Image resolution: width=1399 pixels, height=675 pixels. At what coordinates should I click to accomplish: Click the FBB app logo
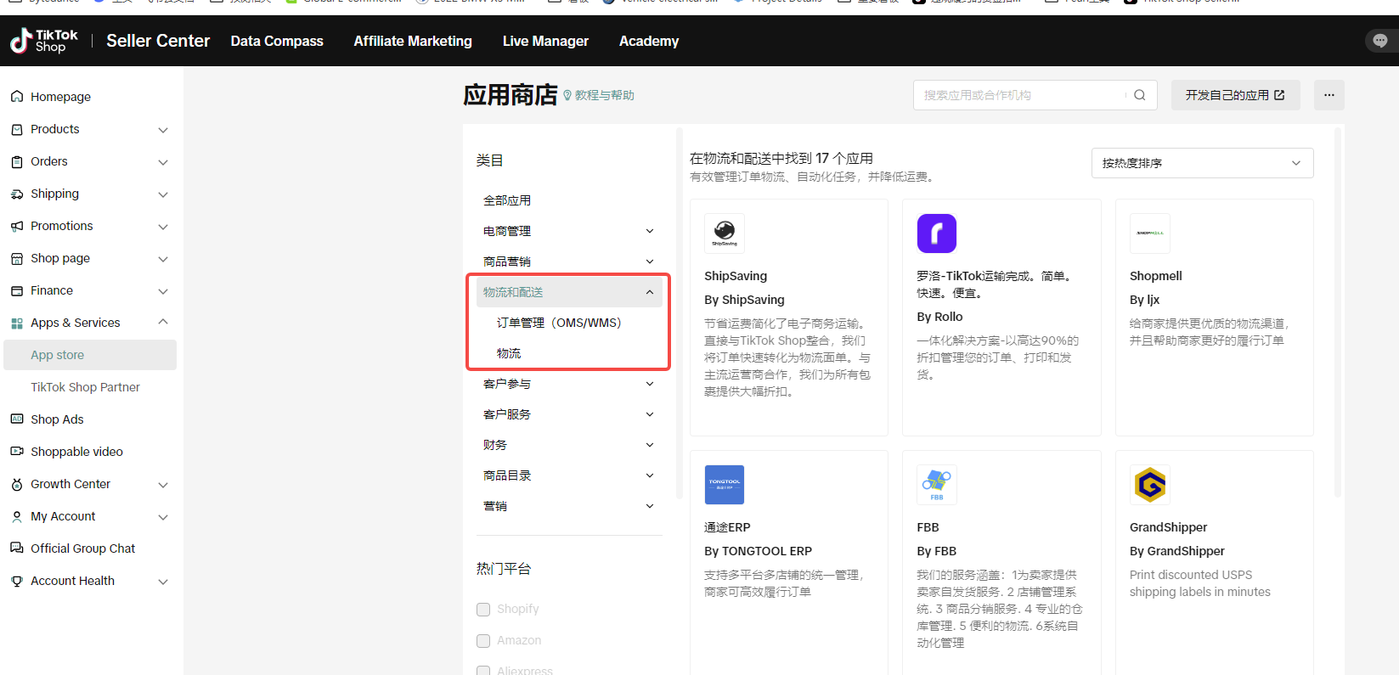point(936,485)
